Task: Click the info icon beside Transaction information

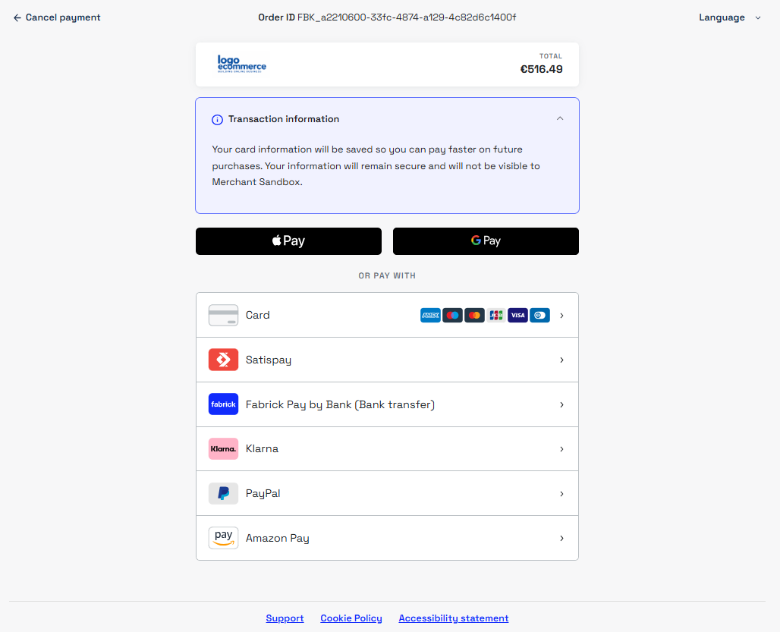Action: (218, 120)
